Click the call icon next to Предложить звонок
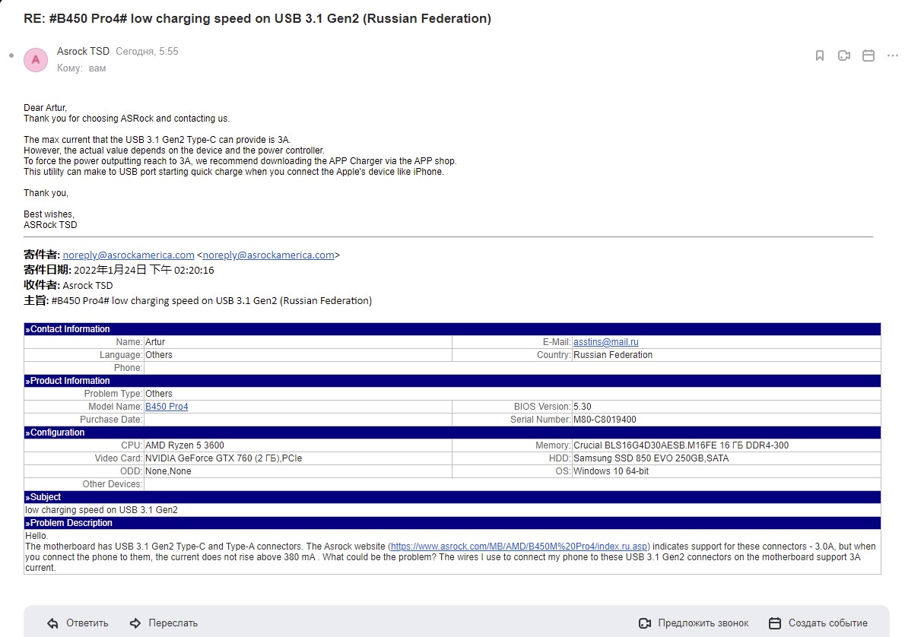The image size is (905, 637). pyautogui.click(x=645, y=623)
